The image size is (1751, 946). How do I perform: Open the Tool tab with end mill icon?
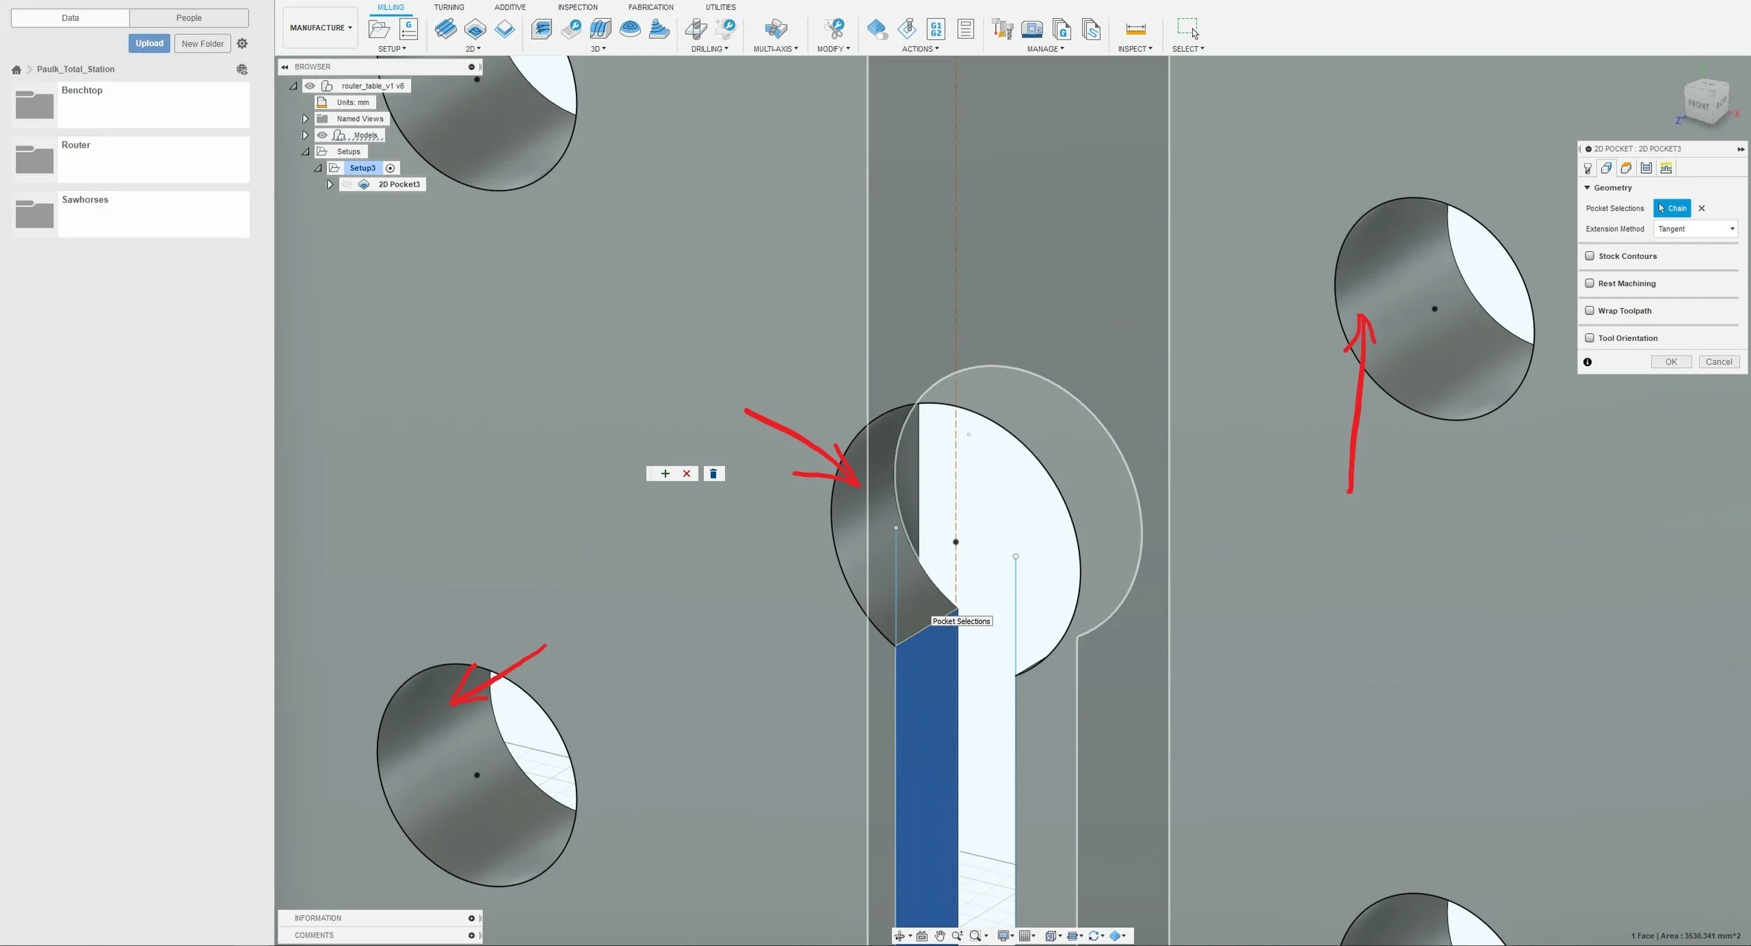(x=1587, y=168)
